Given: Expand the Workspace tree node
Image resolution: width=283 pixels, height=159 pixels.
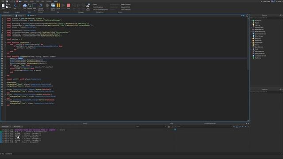Looking at the screenshot, I should click(251, 21).
